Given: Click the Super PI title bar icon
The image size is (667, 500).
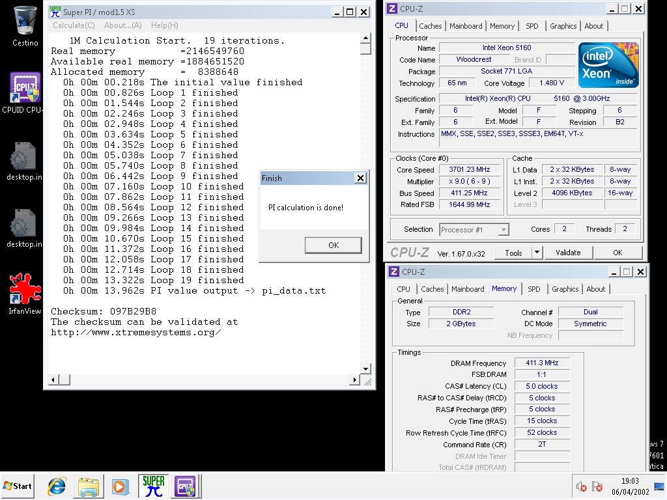Looking at the screenshot, I should pos(55,12).
